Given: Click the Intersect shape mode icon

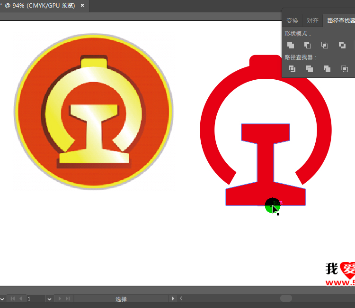Looking at the screenshot, I should click(x=325, y=45).
